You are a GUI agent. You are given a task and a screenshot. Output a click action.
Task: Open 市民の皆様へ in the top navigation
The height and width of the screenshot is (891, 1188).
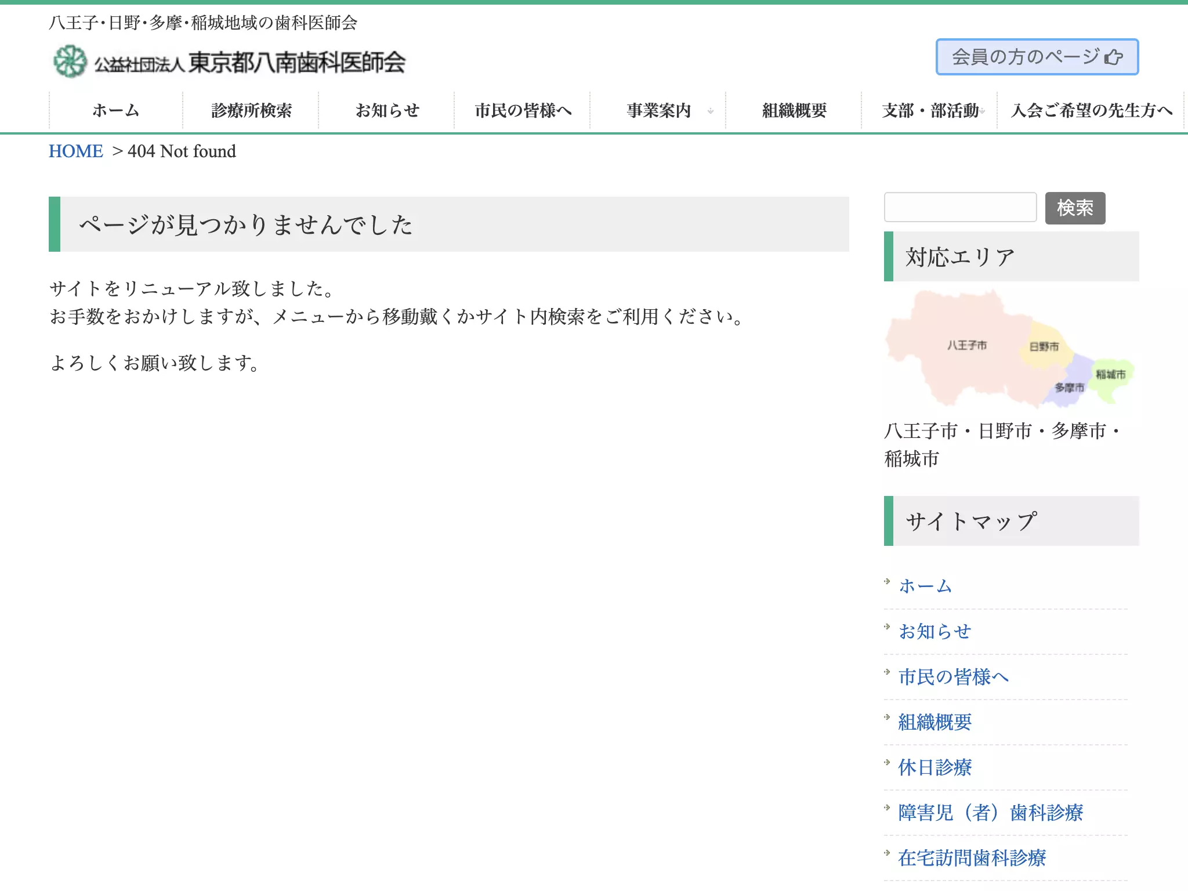coord(523,110)
